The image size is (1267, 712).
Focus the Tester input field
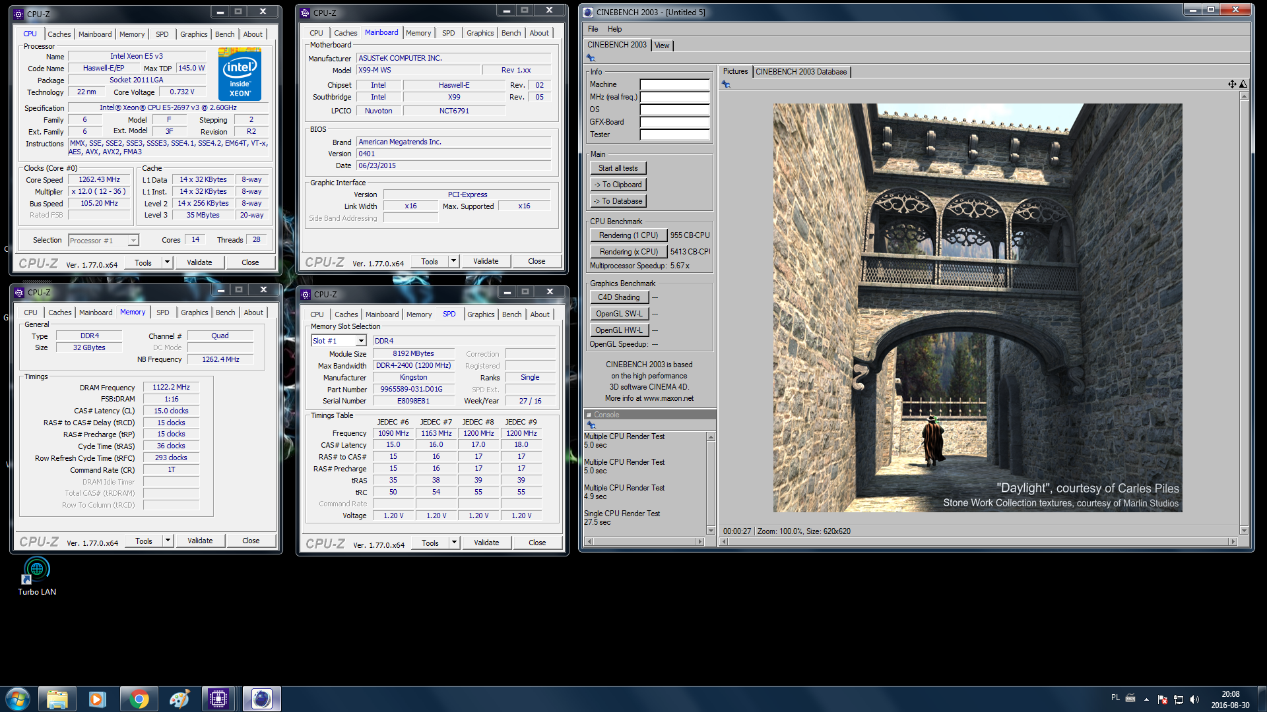674,134
